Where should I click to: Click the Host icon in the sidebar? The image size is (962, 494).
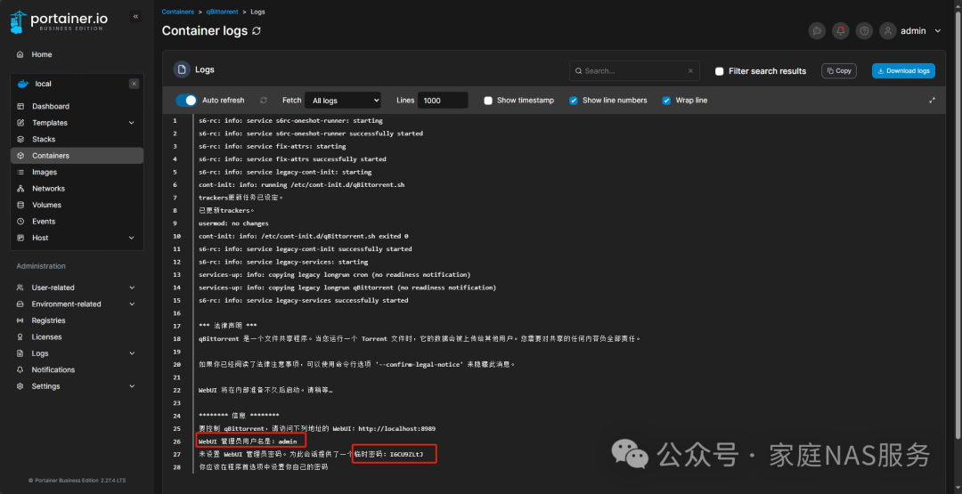click(x=20, y=238)
